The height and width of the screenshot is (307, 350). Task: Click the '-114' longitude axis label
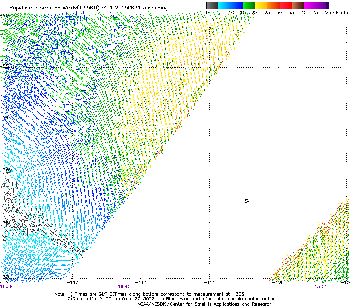click(x=141, y=282)
